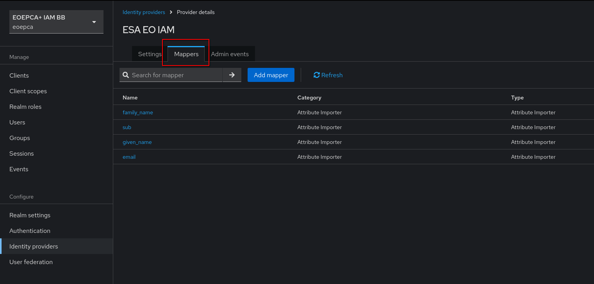
Task: Go to Users in the sidebar
Action: tap(56, 122)
